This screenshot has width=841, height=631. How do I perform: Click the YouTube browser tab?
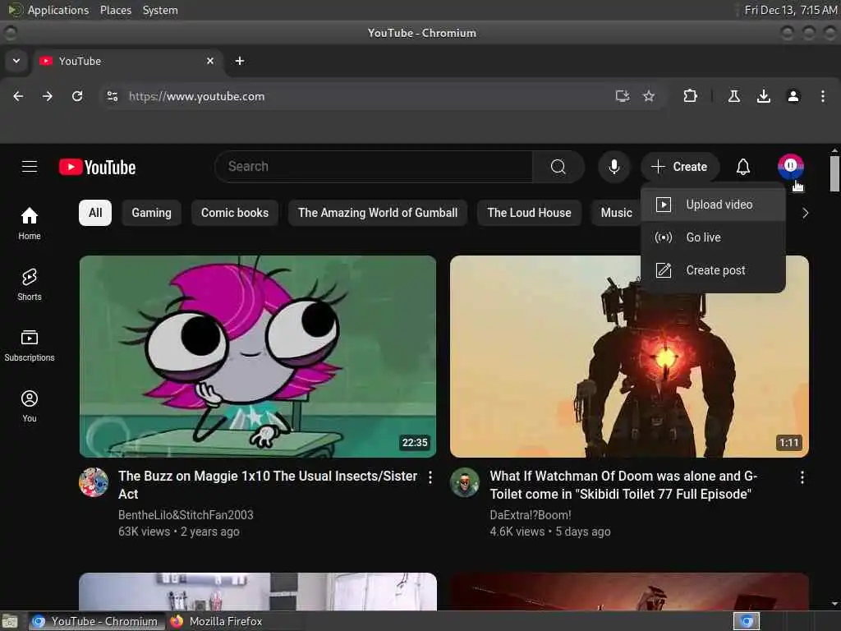pyautogui.click(x=127, y=61)
